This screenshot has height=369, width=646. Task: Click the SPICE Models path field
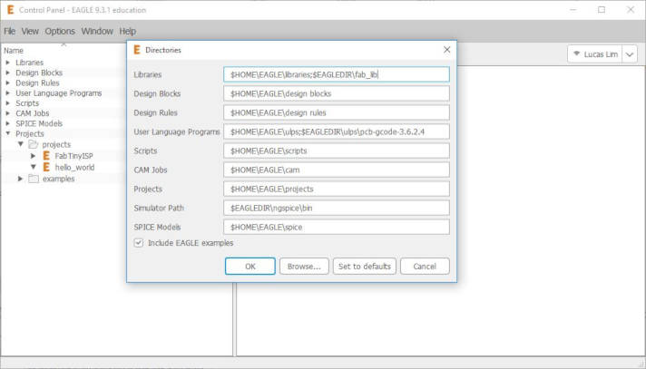[337, 227]
